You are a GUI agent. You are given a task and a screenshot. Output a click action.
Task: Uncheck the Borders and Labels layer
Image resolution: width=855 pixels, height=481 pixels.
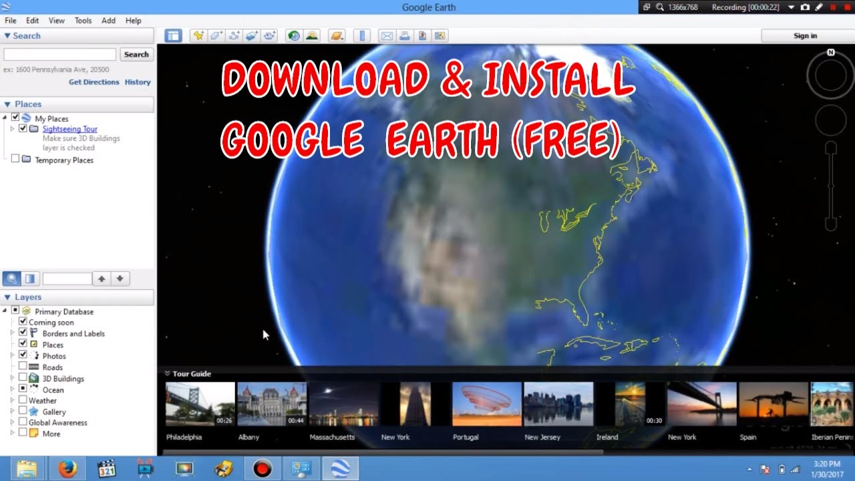tap(23, 332)
